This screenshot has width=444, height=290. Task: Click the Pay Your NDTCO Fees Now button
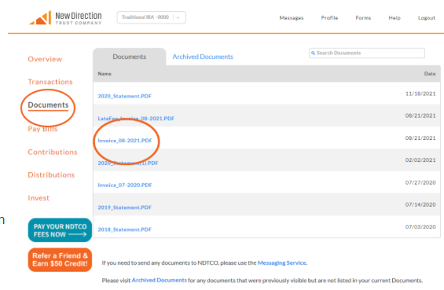[x=60, y=230]
